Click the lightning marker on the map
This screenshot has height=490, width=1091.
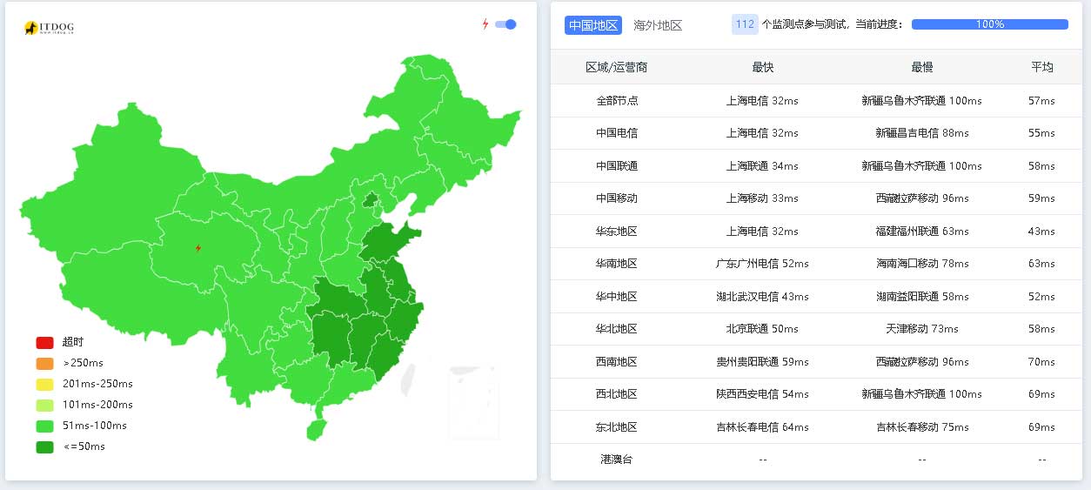pos(198,248)
